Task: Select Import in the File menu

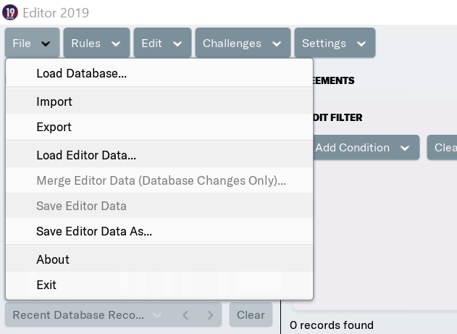Action: coord(159,101)
